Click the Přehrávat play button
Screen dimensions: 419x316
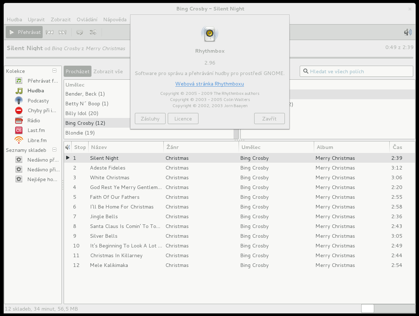pos(24,32)
